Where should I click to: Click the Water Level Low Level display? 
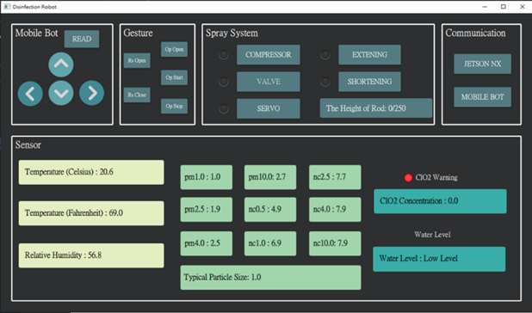pyautogui.click(x=439, y=259)
